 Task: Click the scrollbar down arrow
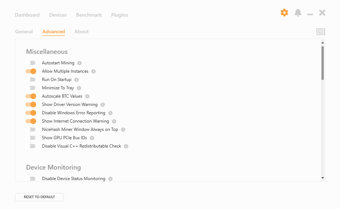(x=323, y=178)
